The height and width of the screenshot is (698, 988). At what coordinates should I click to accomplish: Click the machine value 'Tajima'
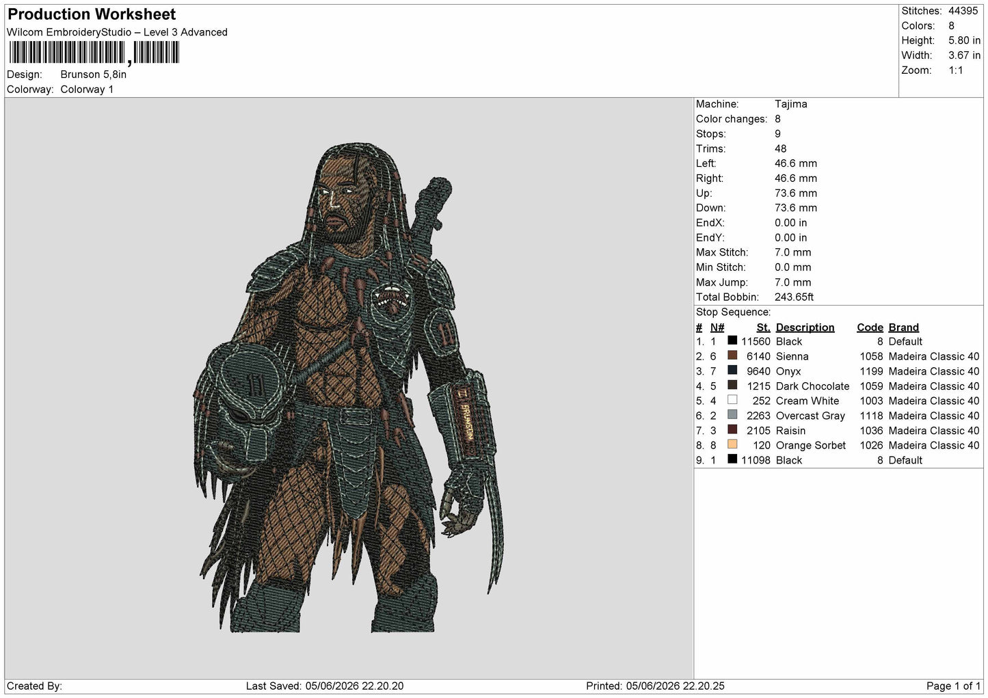[790, 104]
